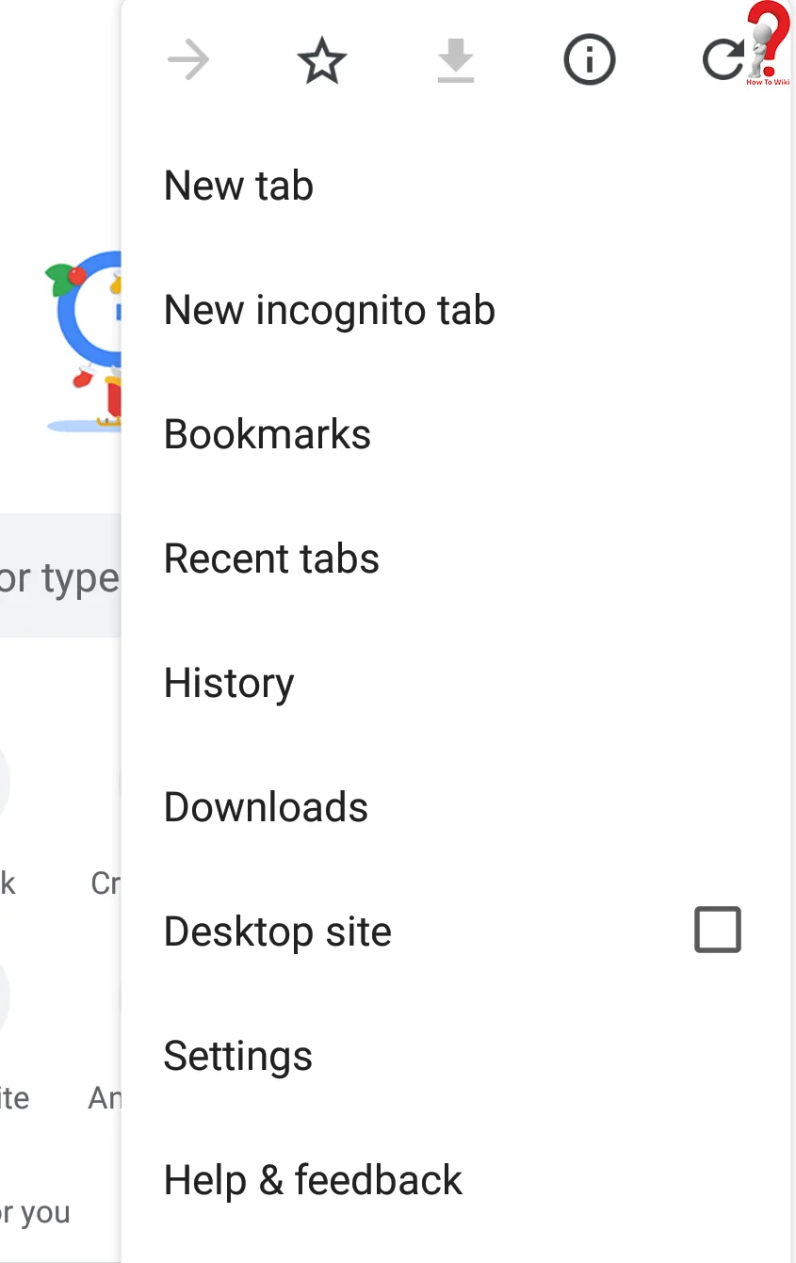Tap the forward navigation arrow icon
The width and height of the screenshot is (796, 1263).
pyautogui.click(x=188, y=62)
